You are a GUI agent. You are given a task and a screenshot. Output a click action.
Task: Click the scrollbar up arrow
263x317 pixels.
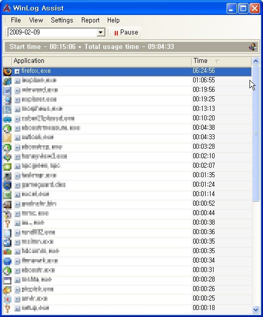(256, 61)
